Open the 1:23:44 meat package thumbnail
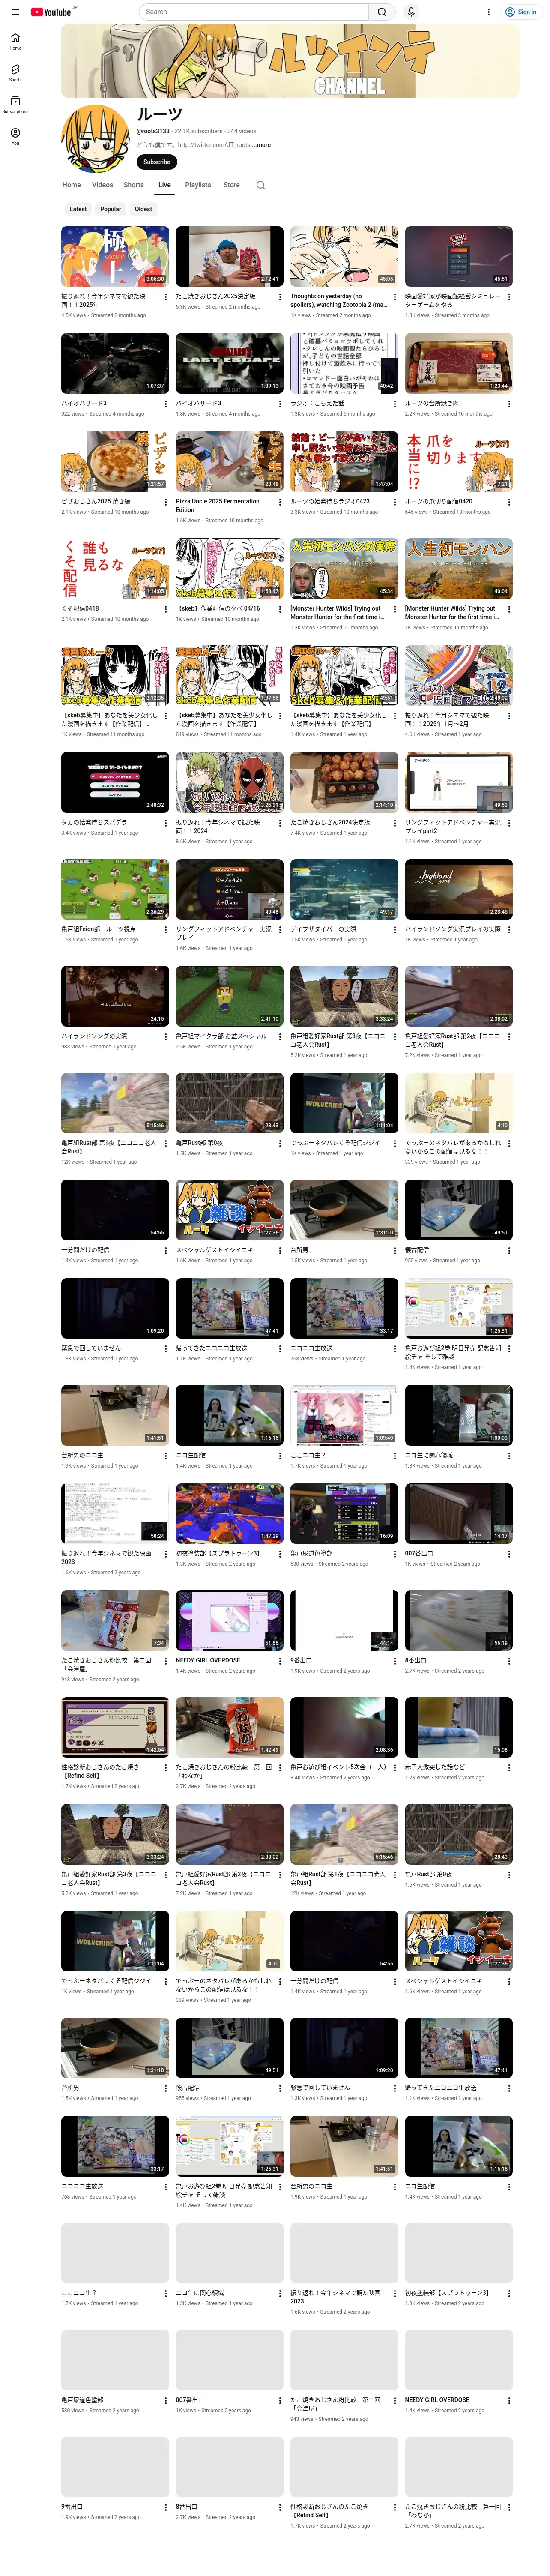The image size is (550, 2576). click(459, 363)
